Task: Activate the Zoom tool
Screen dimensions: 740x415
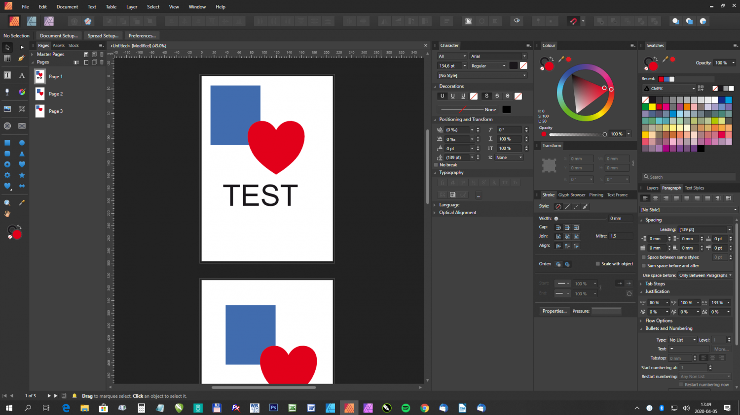Action: (x=7, y=203)
